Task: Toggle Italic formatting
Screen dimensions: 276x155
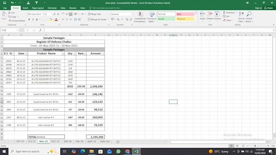Action: click(33, 19)
